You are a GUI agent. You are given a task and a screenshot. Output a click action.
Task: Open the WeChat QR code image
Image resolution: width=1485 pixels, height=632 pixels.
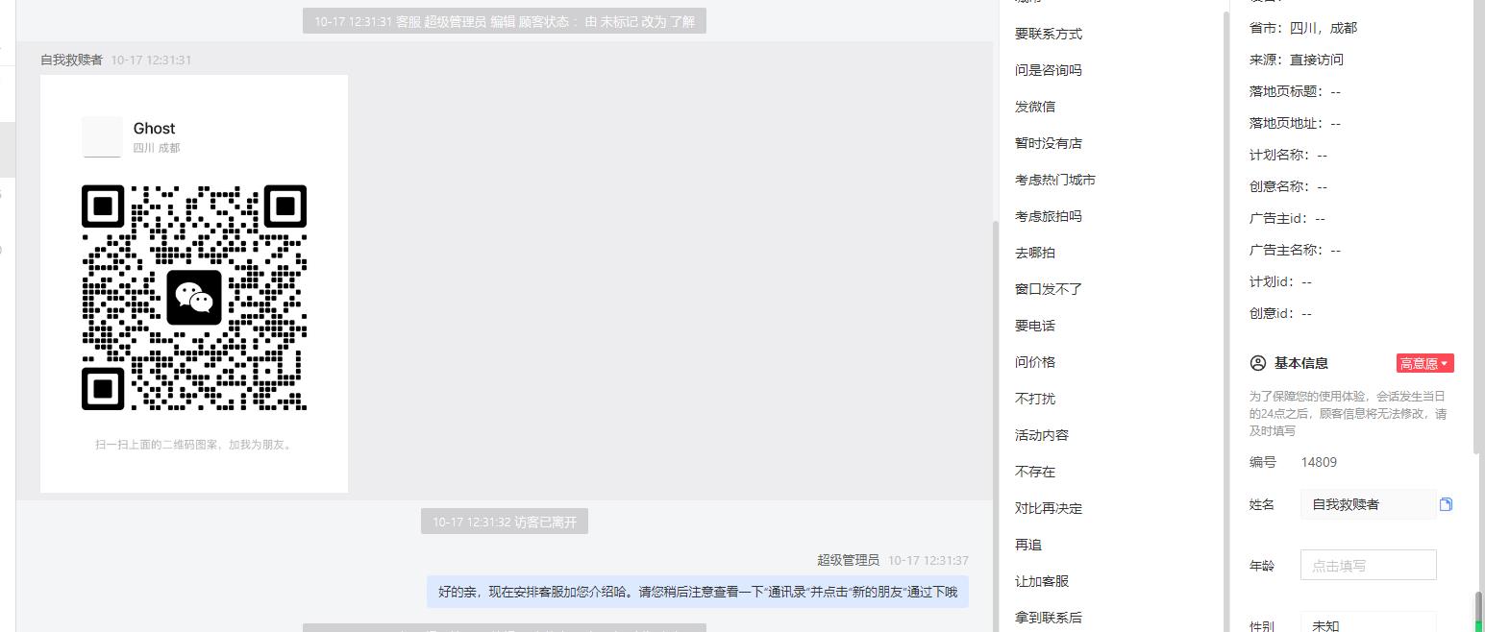pyautogui.click(x=194, y=283)
